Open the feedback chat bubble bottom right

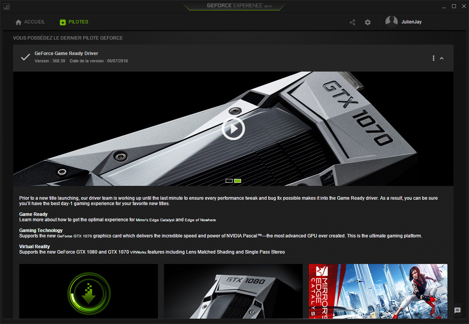(457, 311)
